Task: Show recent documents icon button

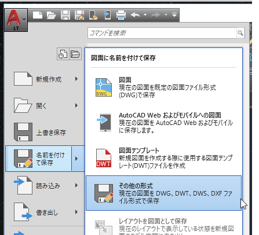Action: coord(63,54)
